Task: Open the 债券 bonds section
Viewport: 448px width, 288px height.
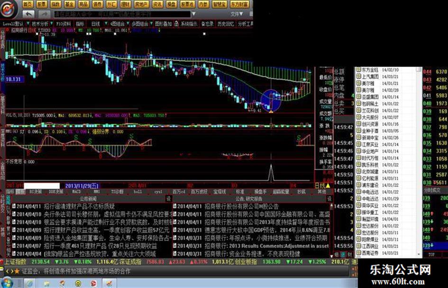Action: (x=98, y=4)
